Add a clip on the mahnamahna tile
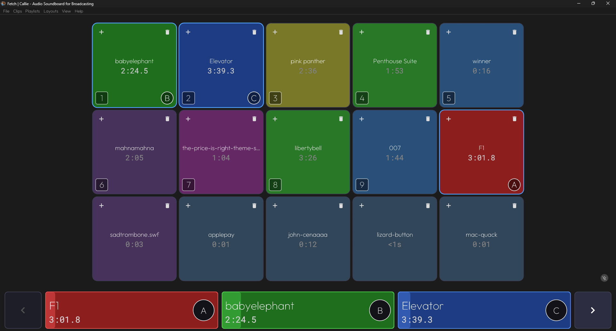The height and width of the screenshot is (331, 616). pyautogui.click(x=101, y=119)
